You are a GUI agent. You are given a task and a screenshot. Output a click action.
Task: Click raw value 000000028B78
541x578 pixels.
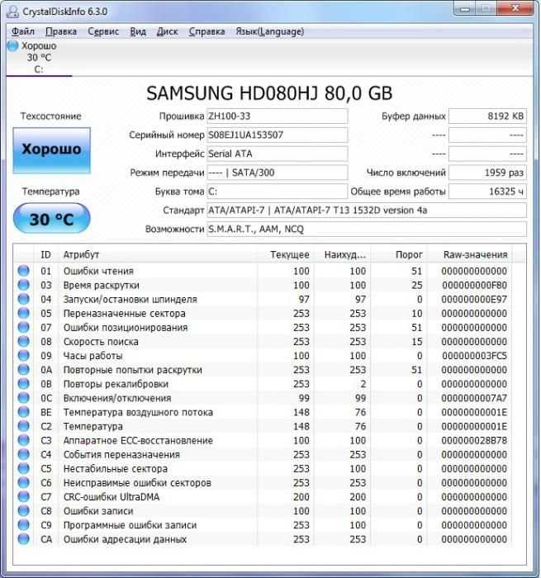pyautogui.click(x=474, y=440)
